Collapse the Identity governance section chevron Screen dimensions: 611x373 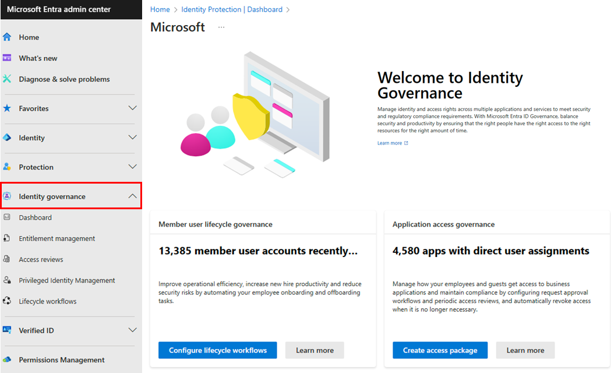point(132,196)
